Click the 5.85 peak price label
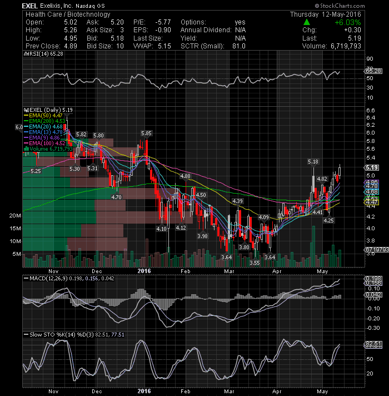 pos(146,133)
